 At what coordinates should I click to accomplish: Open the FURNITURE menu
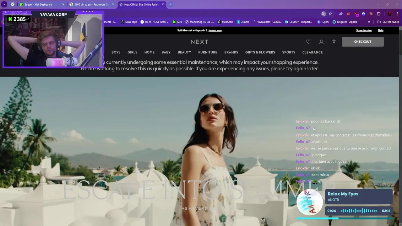[208, 52]
